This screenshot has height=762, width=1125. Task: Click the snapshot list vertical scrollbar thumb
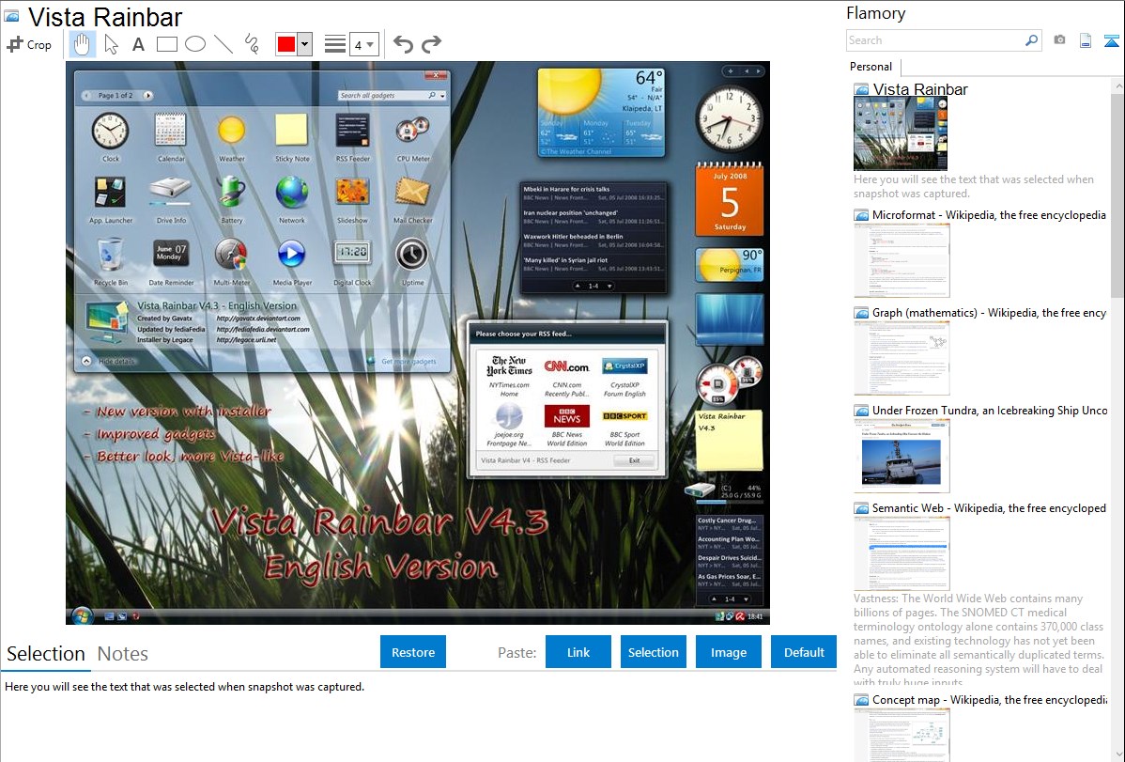point(1117,194)
